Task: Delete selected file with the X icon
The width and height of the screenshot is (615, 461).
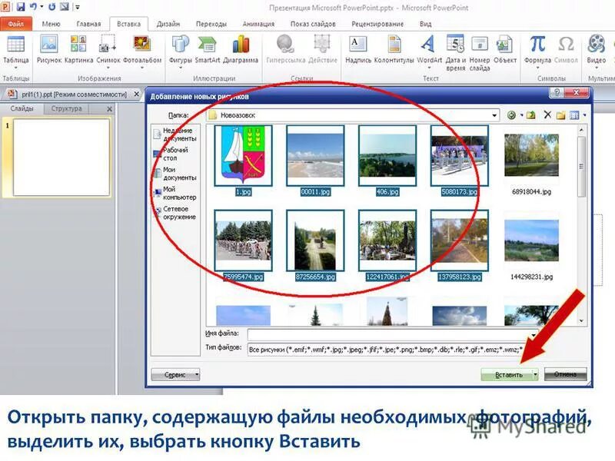Action: [x=547, y=114]
